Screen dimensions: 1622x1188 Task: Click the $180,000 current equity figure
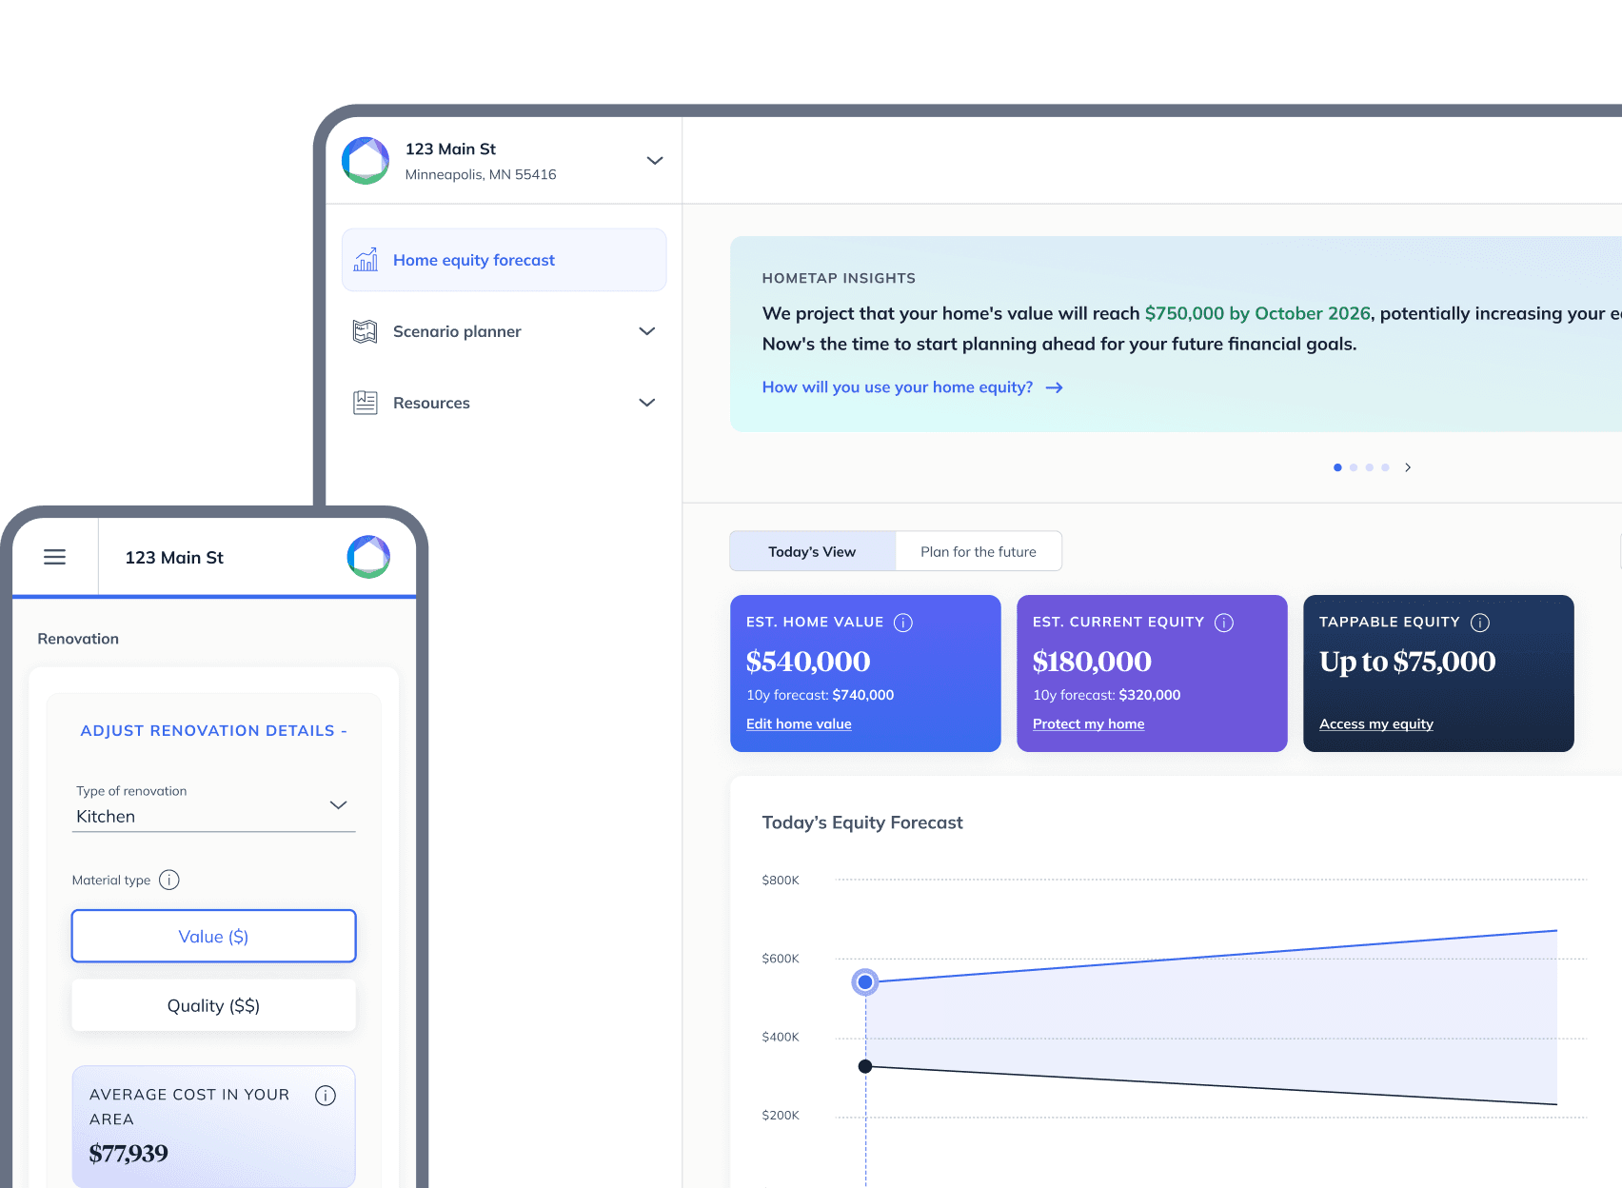click(1092, 662)
